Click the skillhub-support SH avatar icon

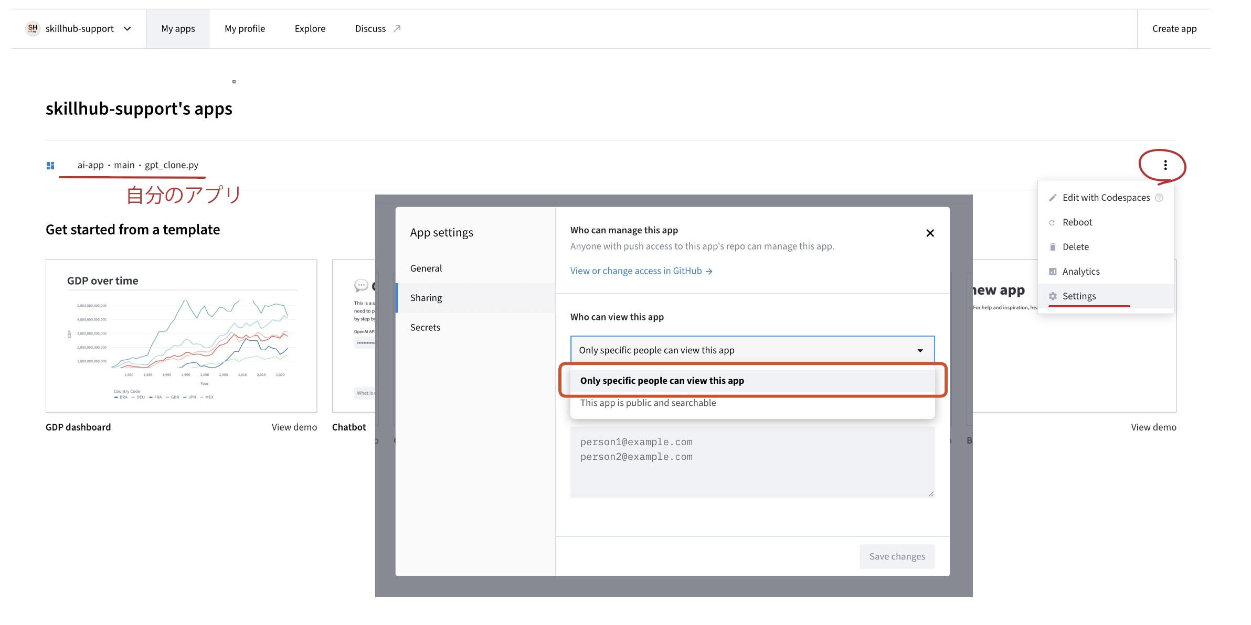click(33, 28)
